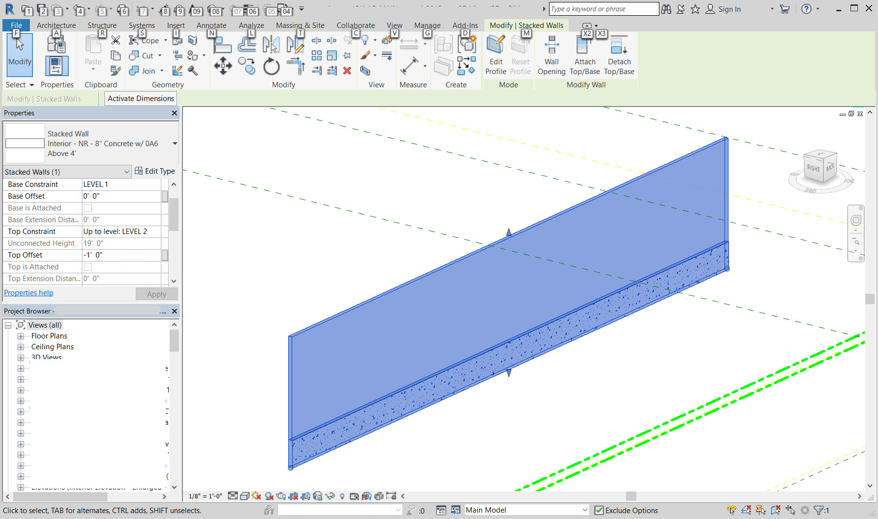Image resolution: width=878 pixels, height=519 pixels.
Task: Open the Main Model dropdown
Action: pyautogui.click(x=584, y=510)
